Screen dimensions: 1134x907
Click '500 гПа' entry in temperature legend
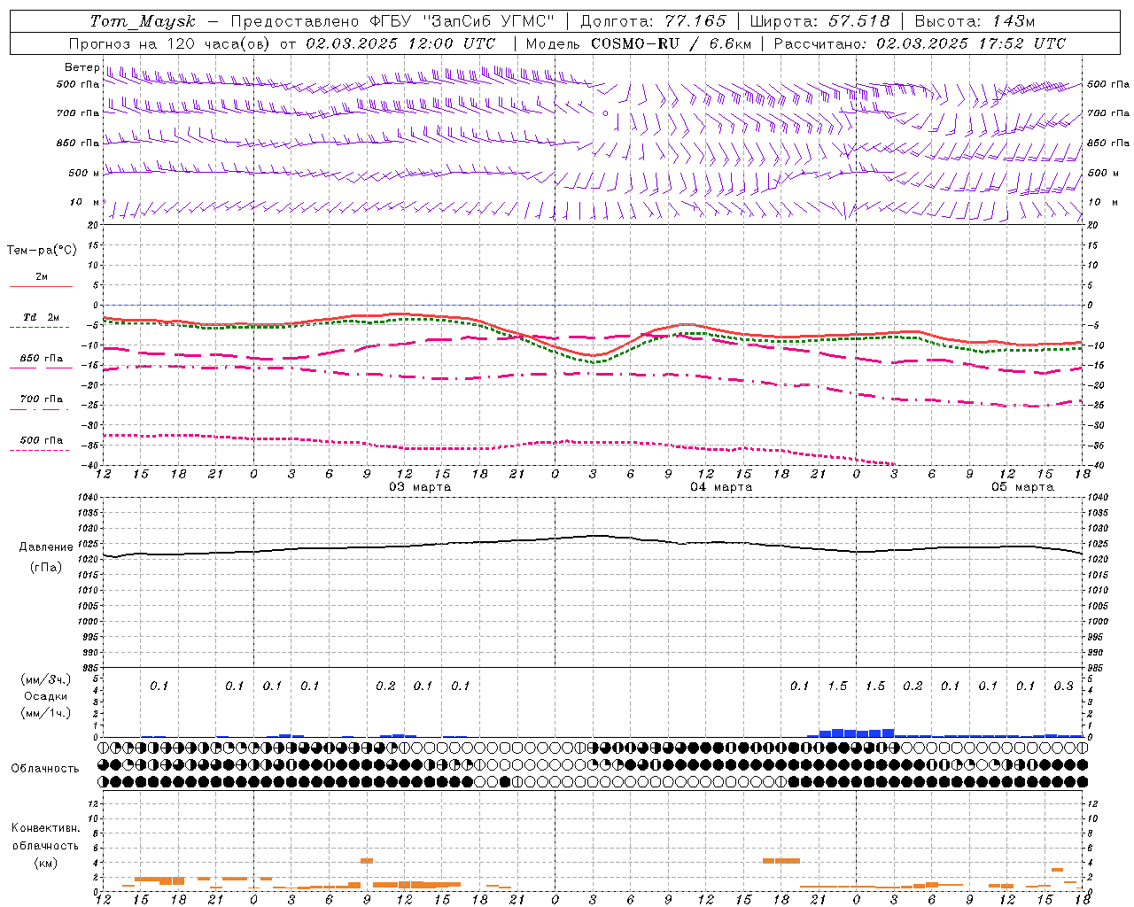(42, 440)
